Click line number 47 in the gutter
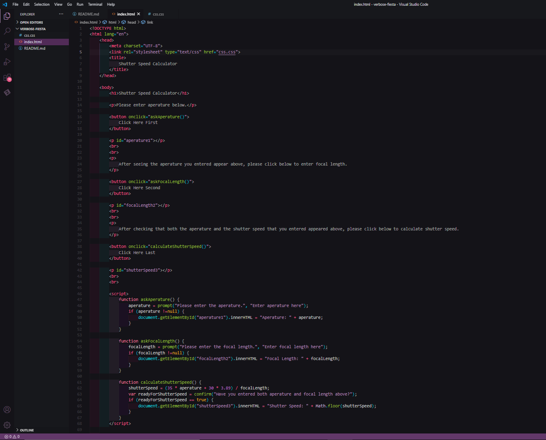The width and height of the screenshot is (546, 440). coord(79,300)
